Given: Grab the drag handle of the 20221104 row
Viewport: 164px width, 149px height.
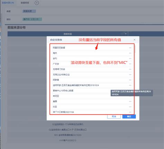Looking at the screenshot, I should 130,112.
